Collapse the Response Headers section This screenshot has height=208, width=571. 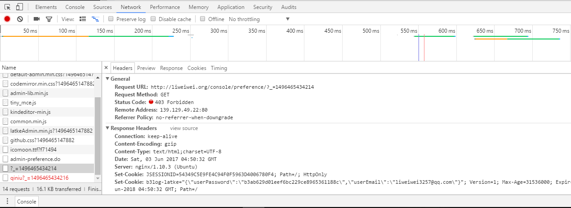coord(107,128)
